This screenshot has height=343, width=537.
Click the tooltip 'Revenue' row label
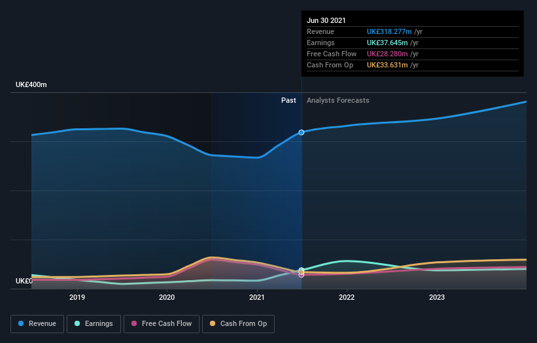click(320, 31)
